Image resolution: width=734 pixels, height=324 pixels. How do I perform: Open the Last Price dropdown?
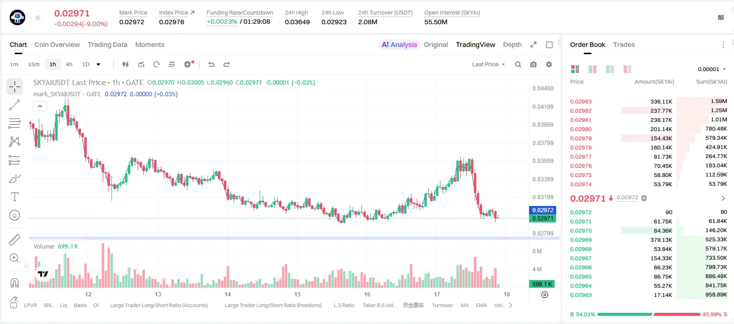coord(488,64)
